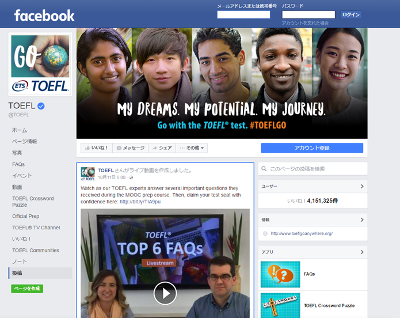Click the メッセージ message button
This screenshot has height=318, width=400.
click(130, 148)
